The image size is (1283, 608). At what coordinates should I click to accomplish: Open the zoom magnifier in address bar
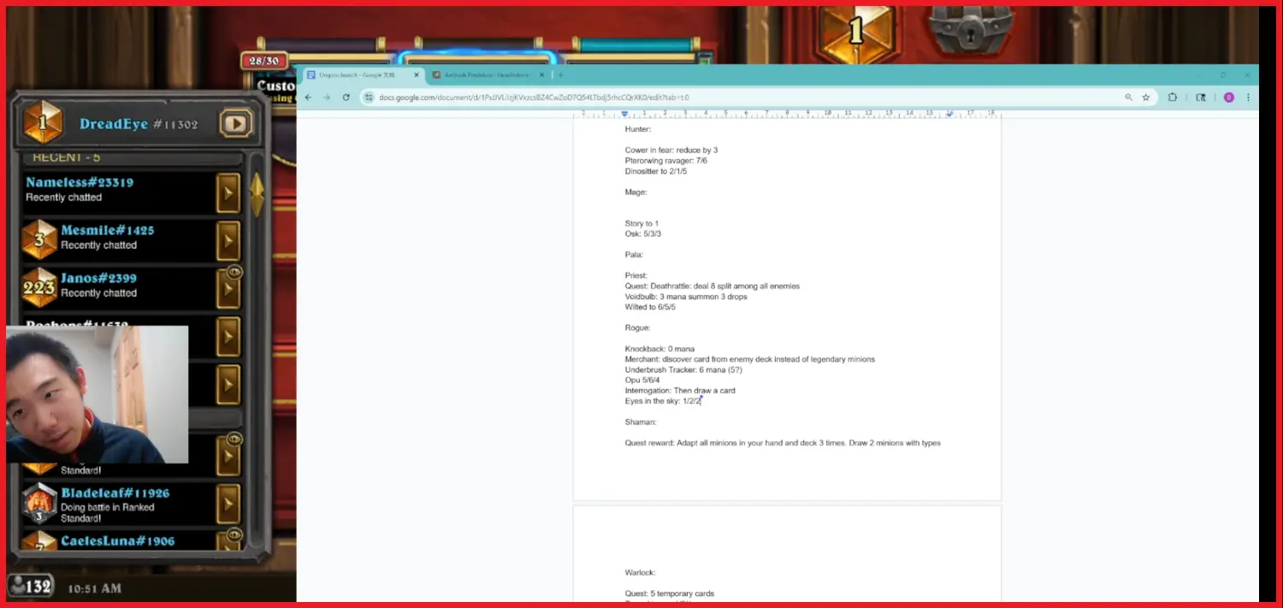pyautogui.click(x=1129, y=97)
